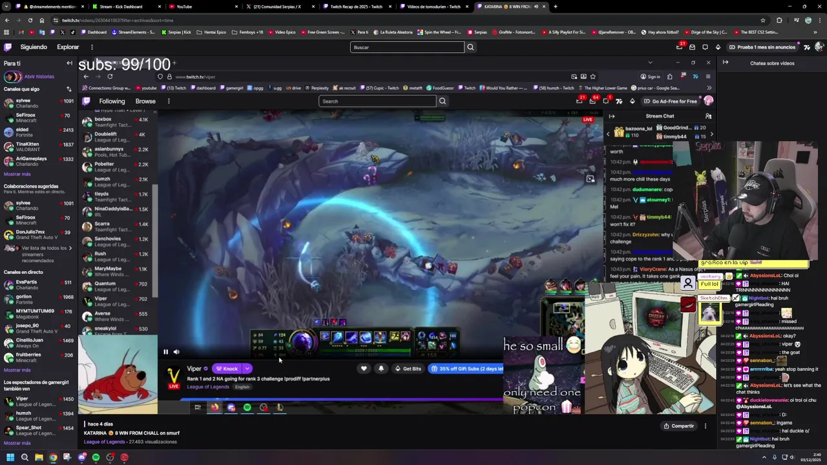Viewport: 827px width, 465px height.
Task: Open CinelloJuan live channel
Action: tap(38, 343)
